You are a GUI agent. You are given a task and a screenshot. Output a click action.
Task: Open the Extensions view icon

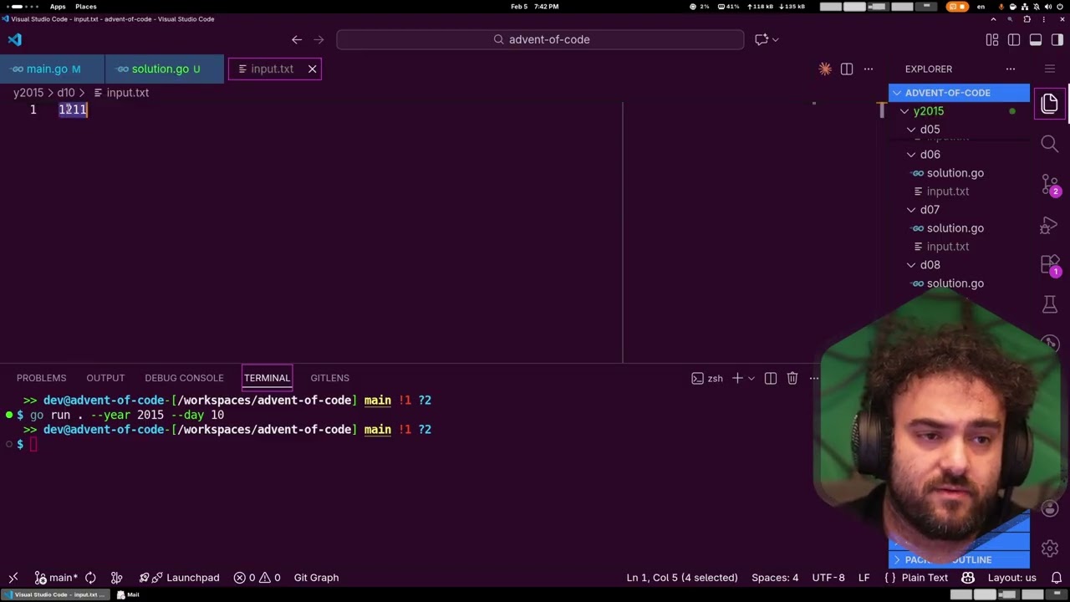tap(1050, 265)
